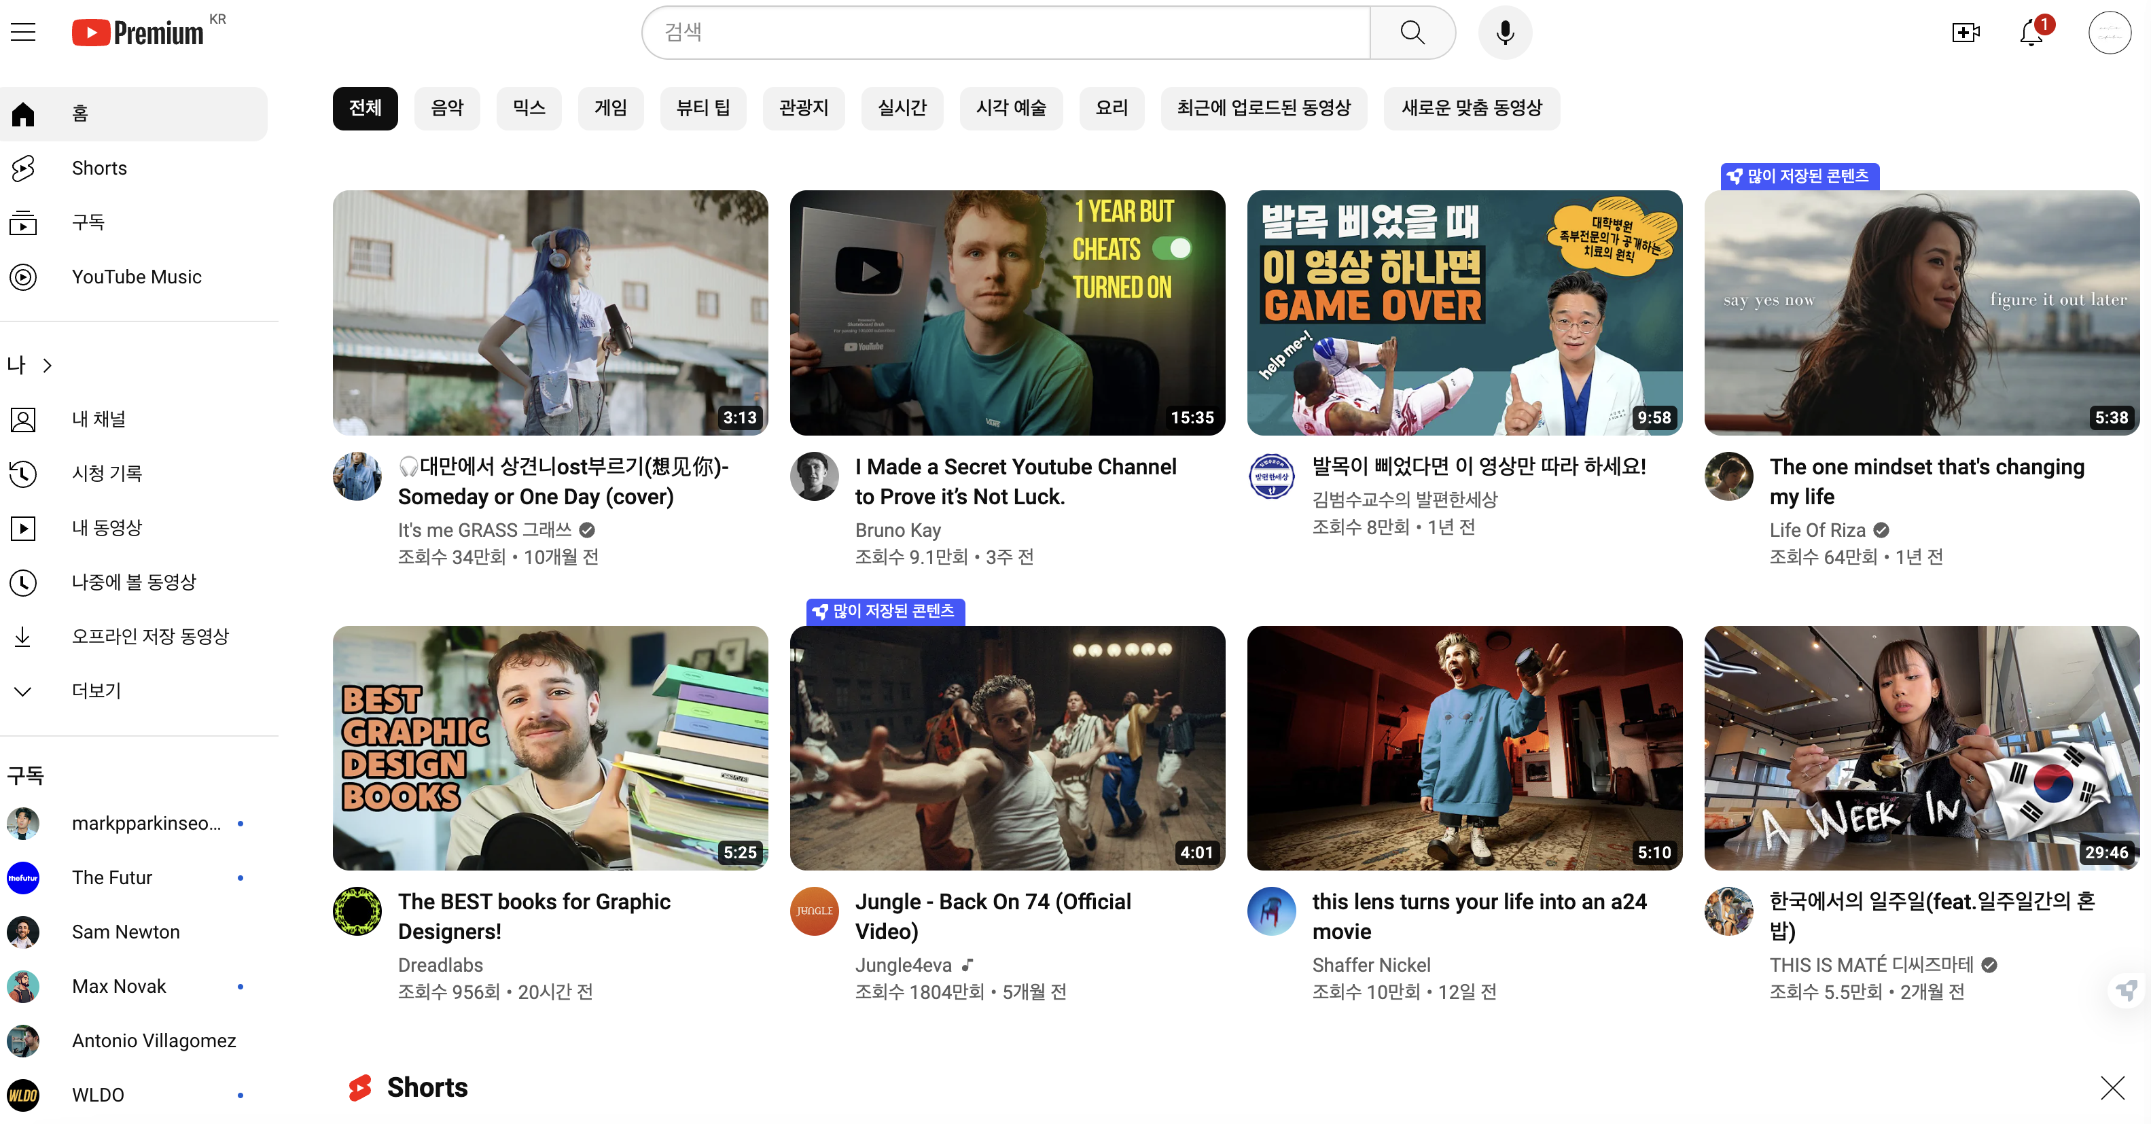
Task: Open YouTube Music in the sidebar
Action: pyautogui.click(x=136, y=277)
